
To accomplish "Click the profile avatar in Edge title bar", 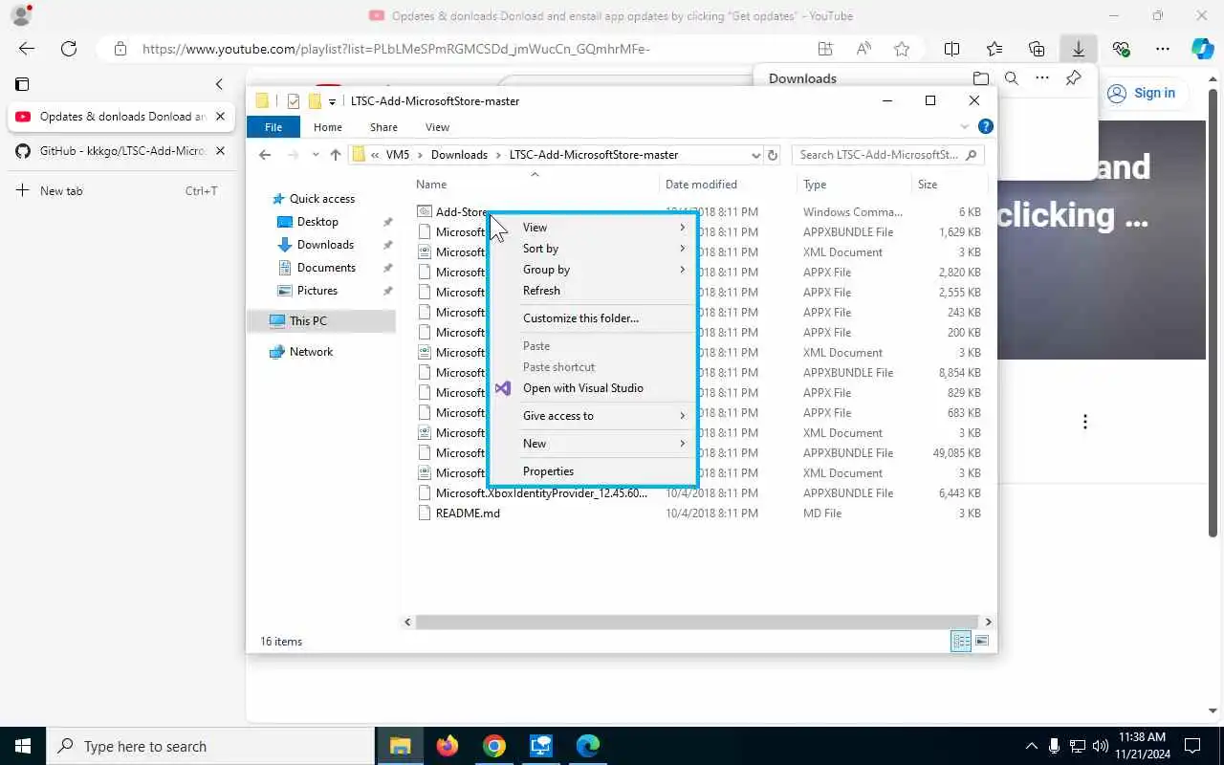I will pos(20,15).
